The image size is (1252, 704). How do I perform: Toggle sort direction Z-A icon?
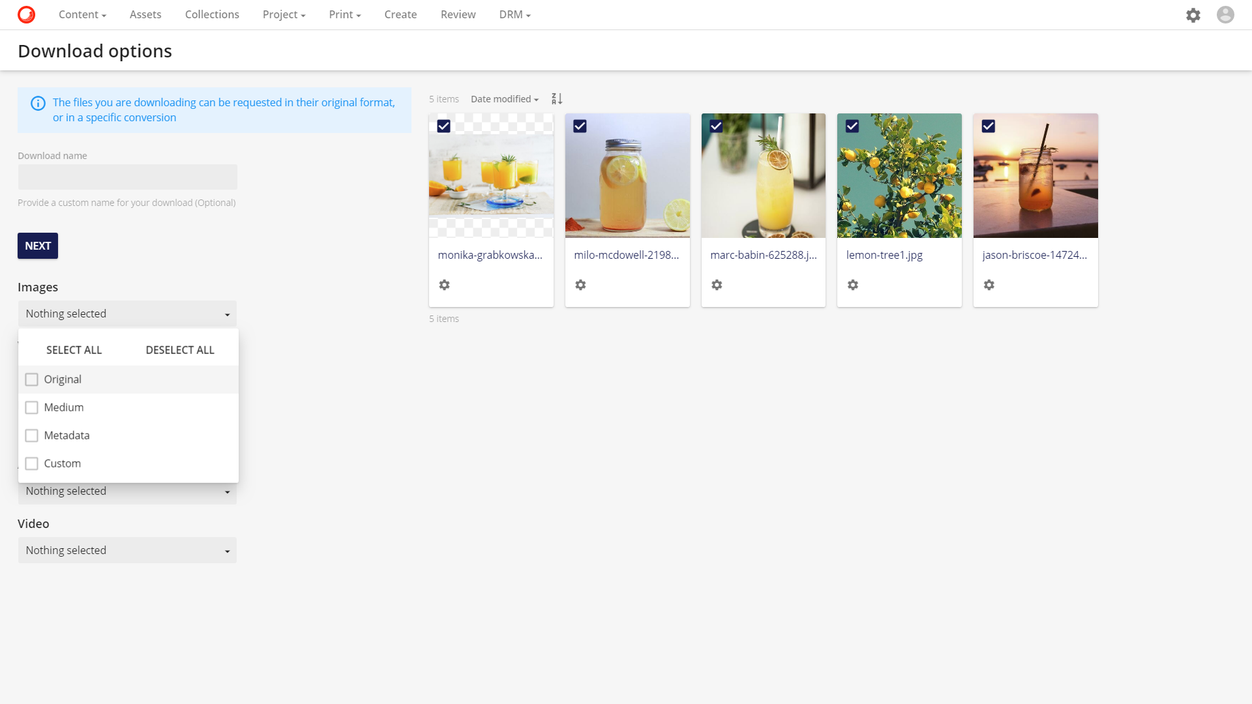[x=557, y=99]
